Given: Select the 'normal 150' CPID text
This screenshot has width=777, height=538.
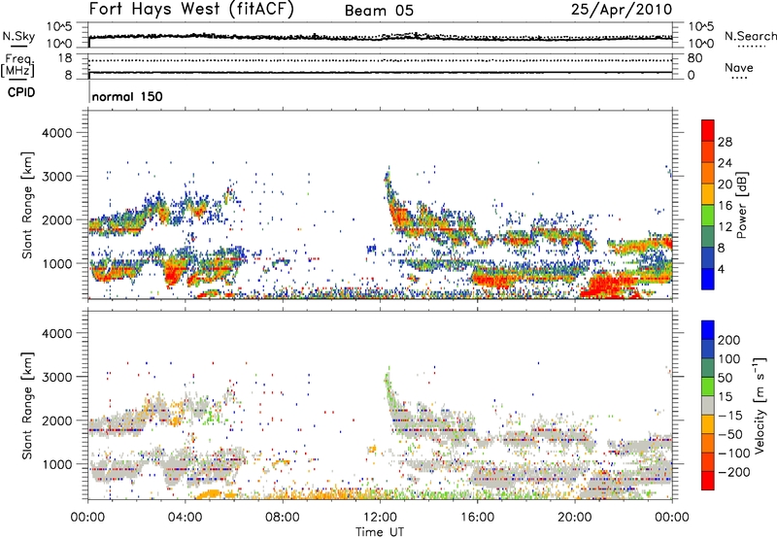Looking at the screenshot, I should 127,96.
